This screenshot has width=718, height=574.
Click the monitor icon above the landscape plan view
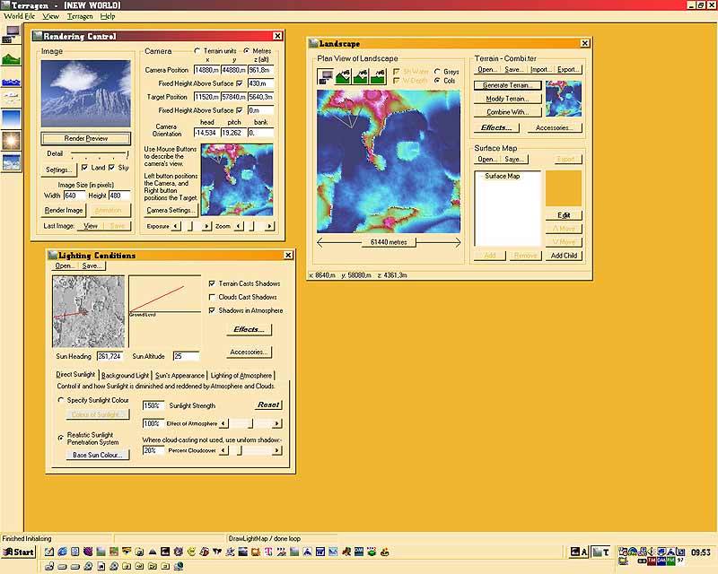[326, 77]
